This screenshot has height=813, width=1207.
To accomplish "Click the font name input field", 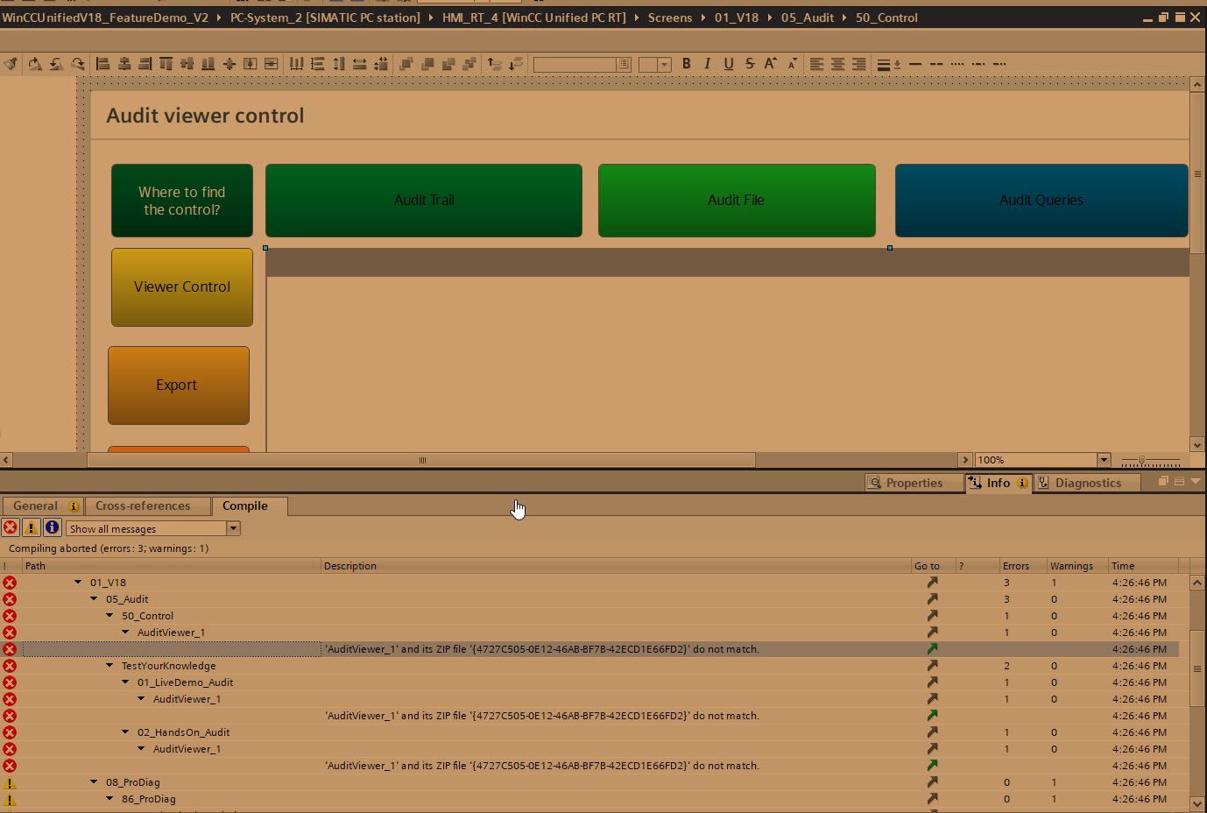I will tap(575, 65).
